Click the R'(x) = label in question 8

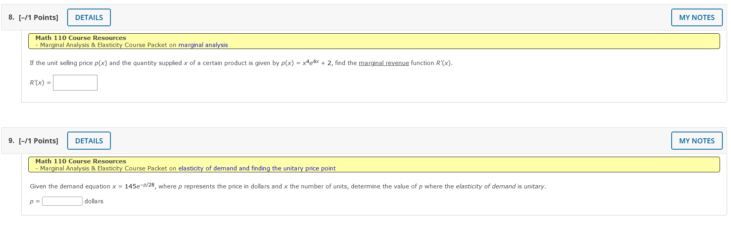[x=39, y=82]
